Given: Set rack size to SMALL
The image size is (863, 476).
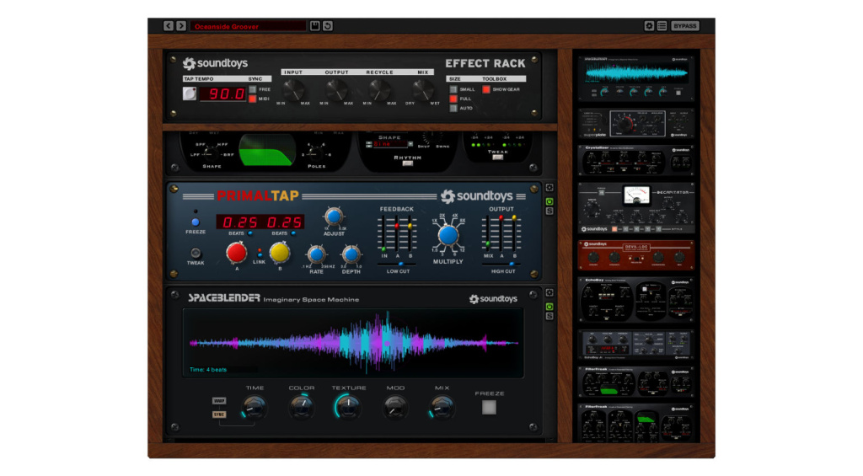Looking at the screenshot, I should click(x=453, y=89).
